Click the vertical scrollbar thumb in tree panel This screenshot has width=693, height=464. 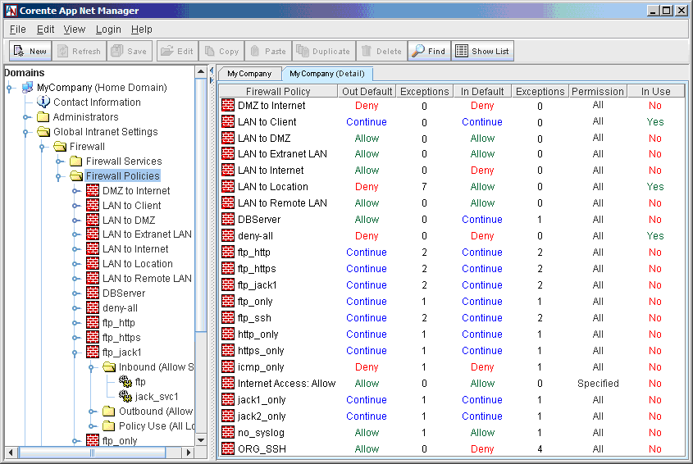pyautogui.click(x=201, y=204)
